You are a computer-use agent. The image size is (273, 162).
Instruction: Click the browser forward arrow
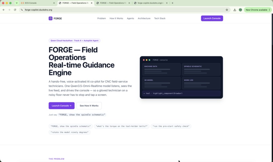click(9, 10)
